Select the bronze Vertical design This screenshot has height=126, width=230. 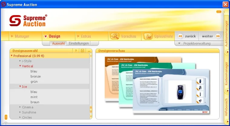tap(35, 76)
